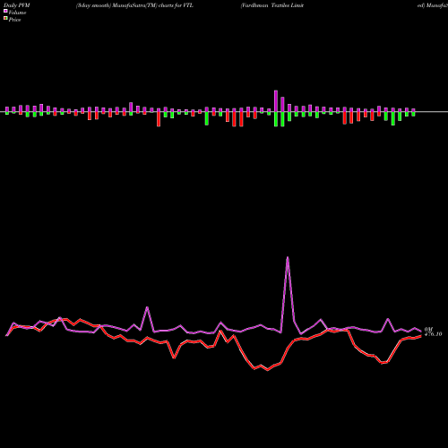Click the tallest purple volume bar
Viewport: 448px width, 448px height.
point(276,101)
